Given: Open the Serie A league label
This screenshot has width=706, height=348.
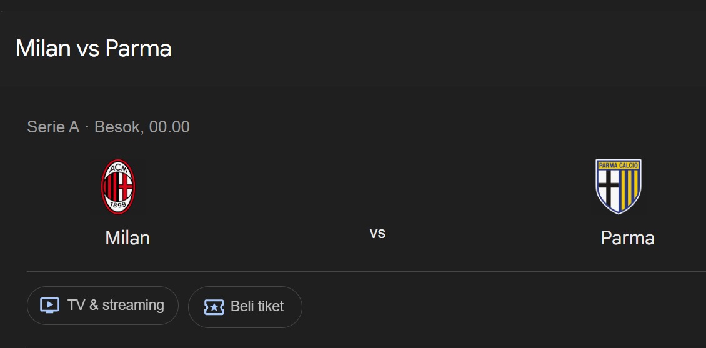Looking at the screenshot, I should tap(53, 127).
